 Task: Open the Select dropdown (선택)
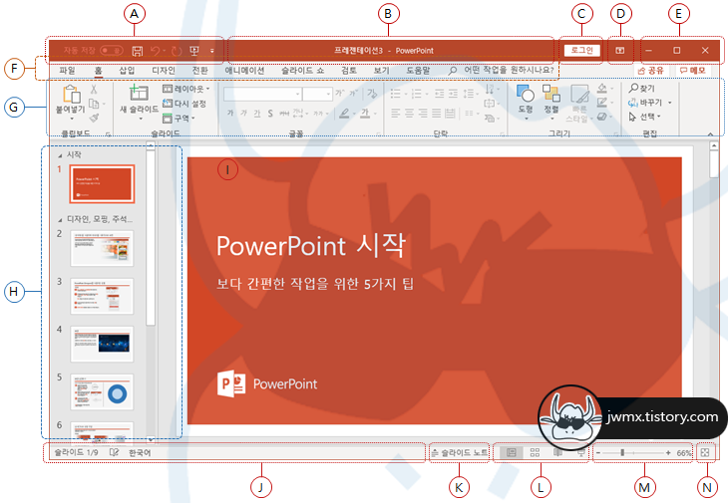coord(645,117)
